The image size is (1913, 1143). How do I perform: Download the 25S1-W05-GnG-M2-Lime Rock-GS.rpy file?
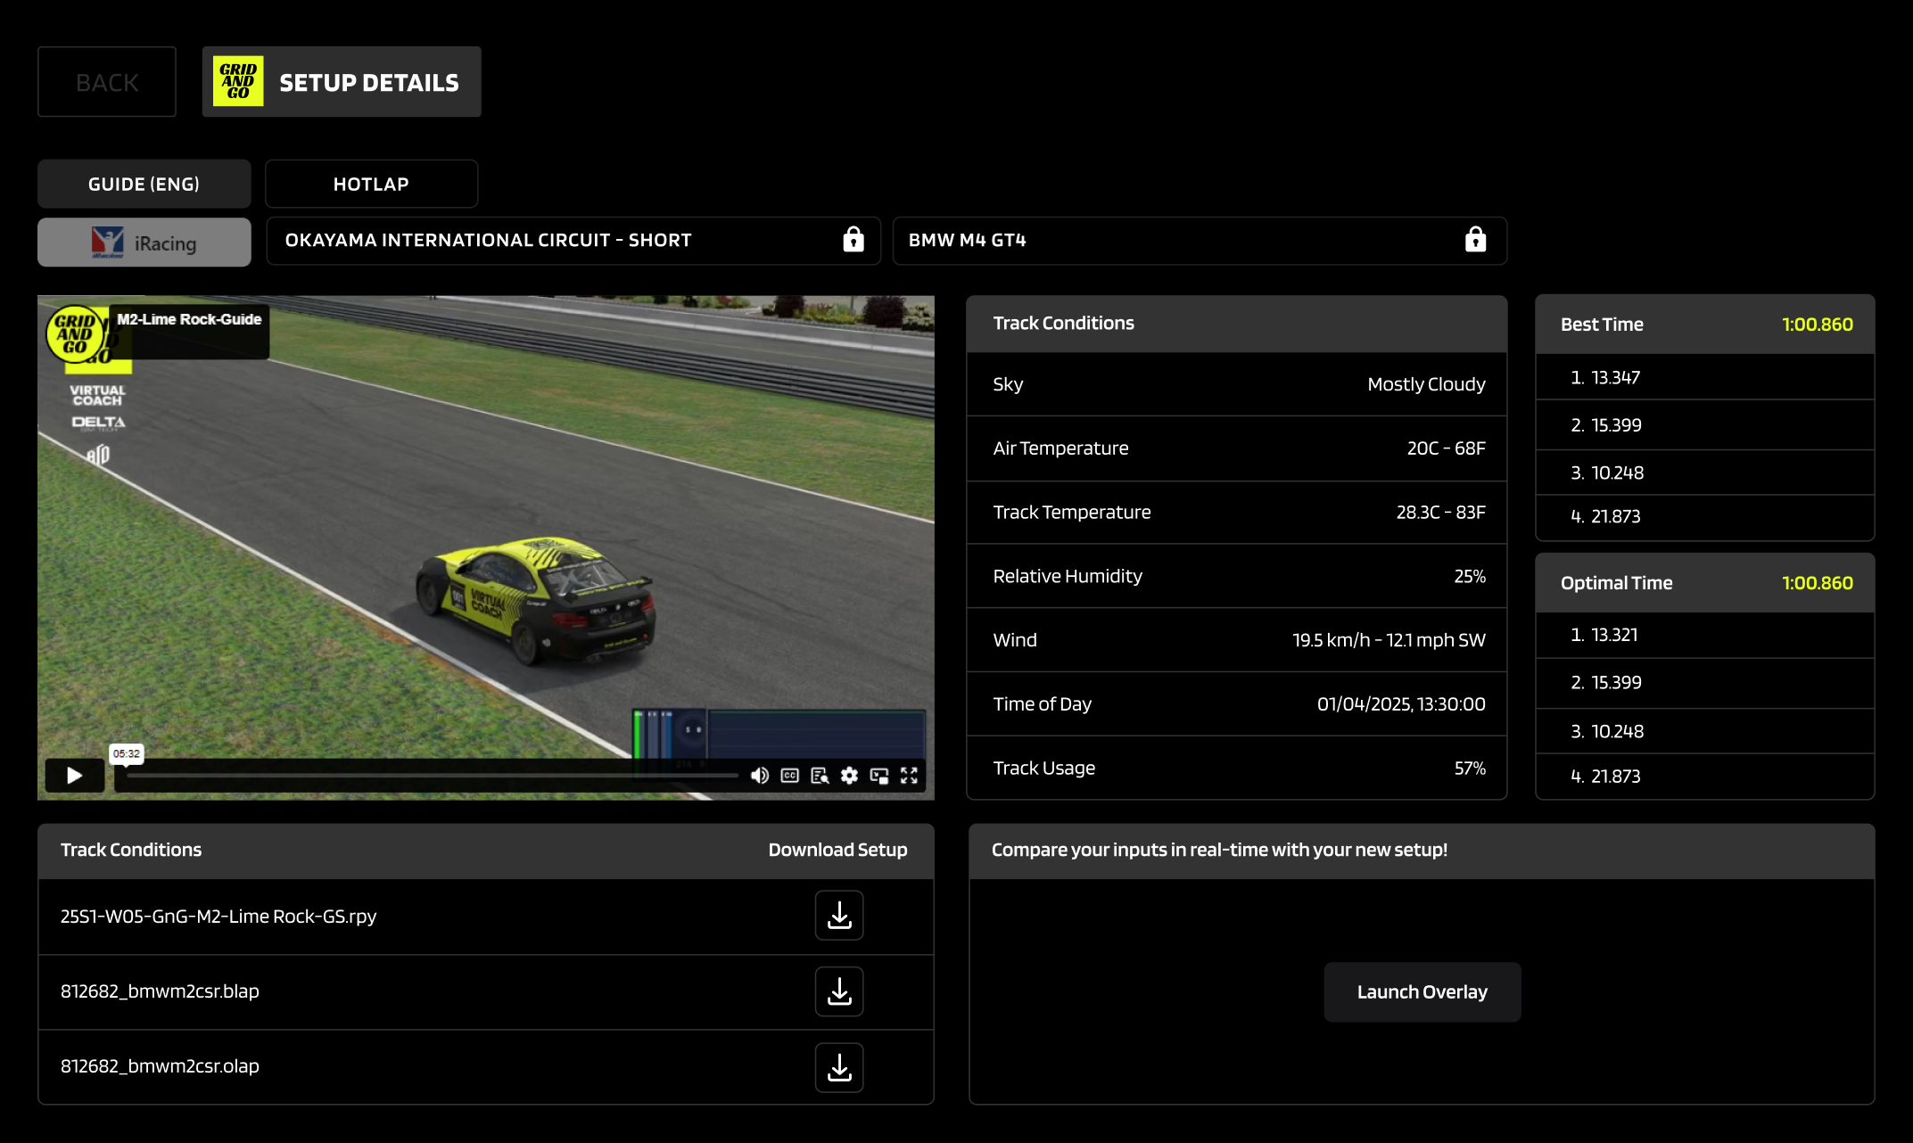pos(838,915)
